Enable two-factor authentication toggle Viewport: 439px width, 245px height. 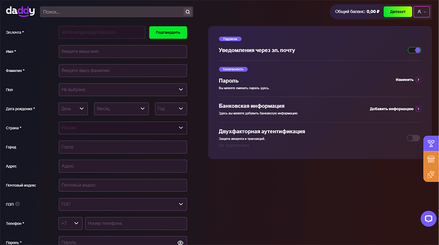click(x=413, y=138)
